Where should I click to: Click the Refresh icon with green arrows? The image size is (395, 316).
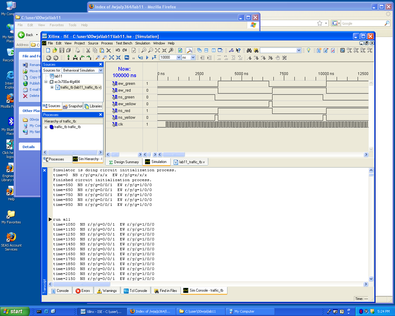tap(180, 50)
